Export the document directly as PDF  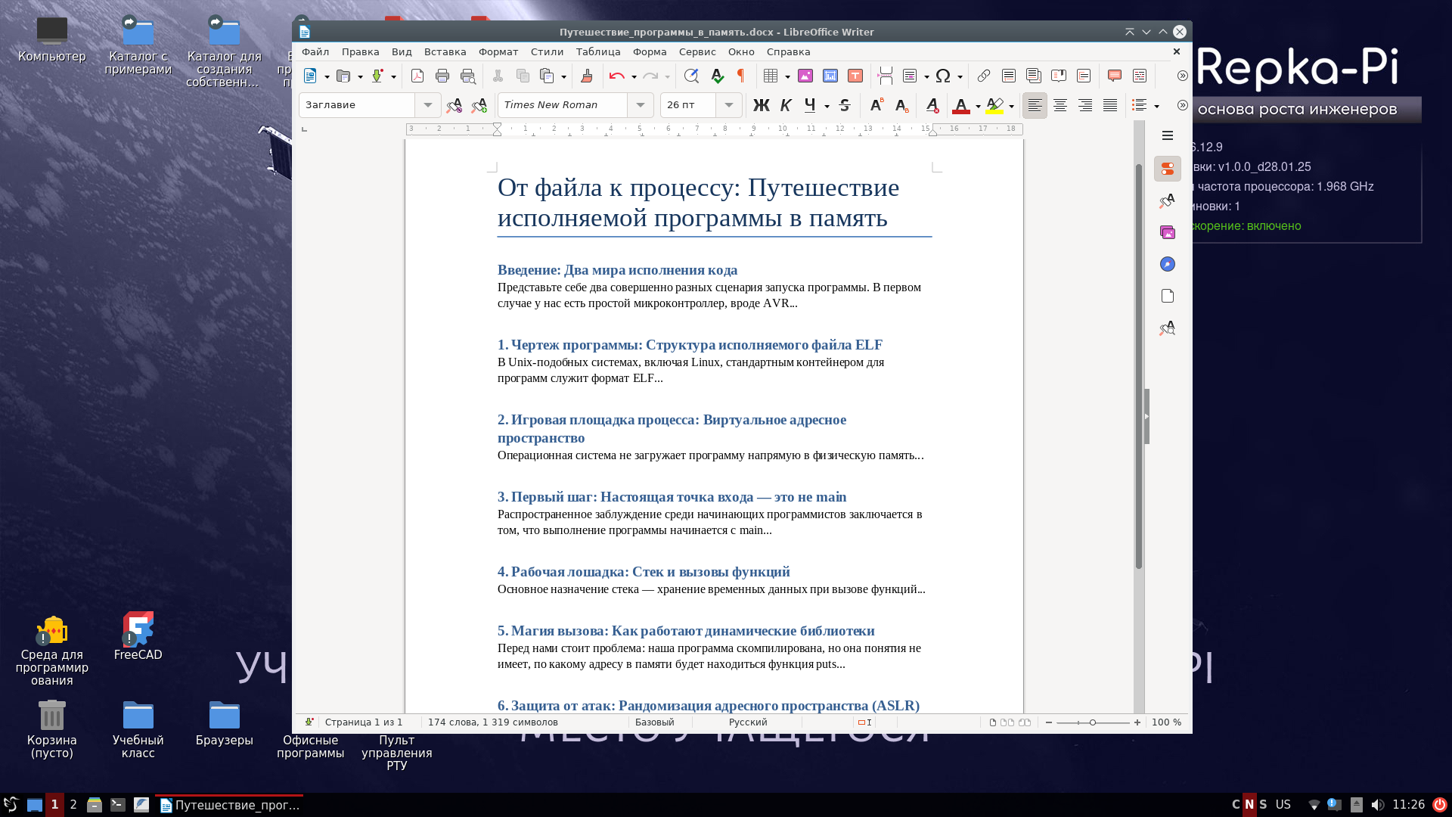(417, 76)
